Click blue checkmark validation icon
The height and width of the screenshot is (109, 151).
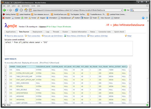click(143, 18)
